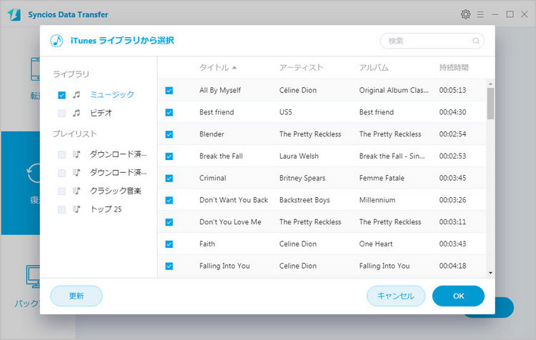536x340 pixels.
Task: Click the search magnifier icon
Action: pyautogui.click(x=475, y=41)
